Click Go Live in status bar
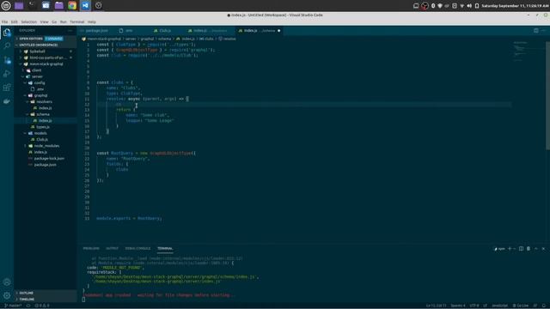Image resolution: width=550 pixels, height=309 pixels. click(521, 306)
